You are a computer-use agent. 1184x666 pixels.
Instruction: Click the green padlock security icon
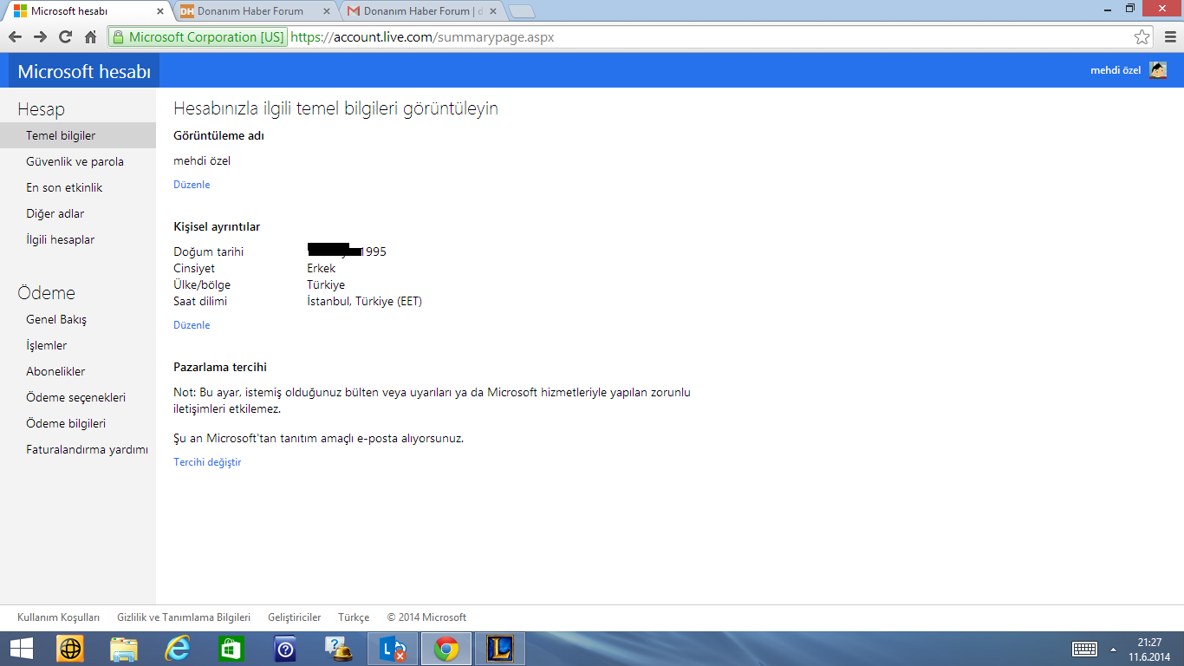point(119,37)
